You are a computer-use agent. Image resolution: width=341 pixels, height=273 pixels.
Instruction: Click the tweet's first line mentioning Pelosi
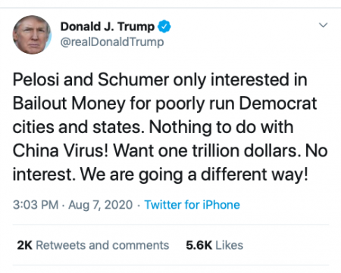click(160, 80)
